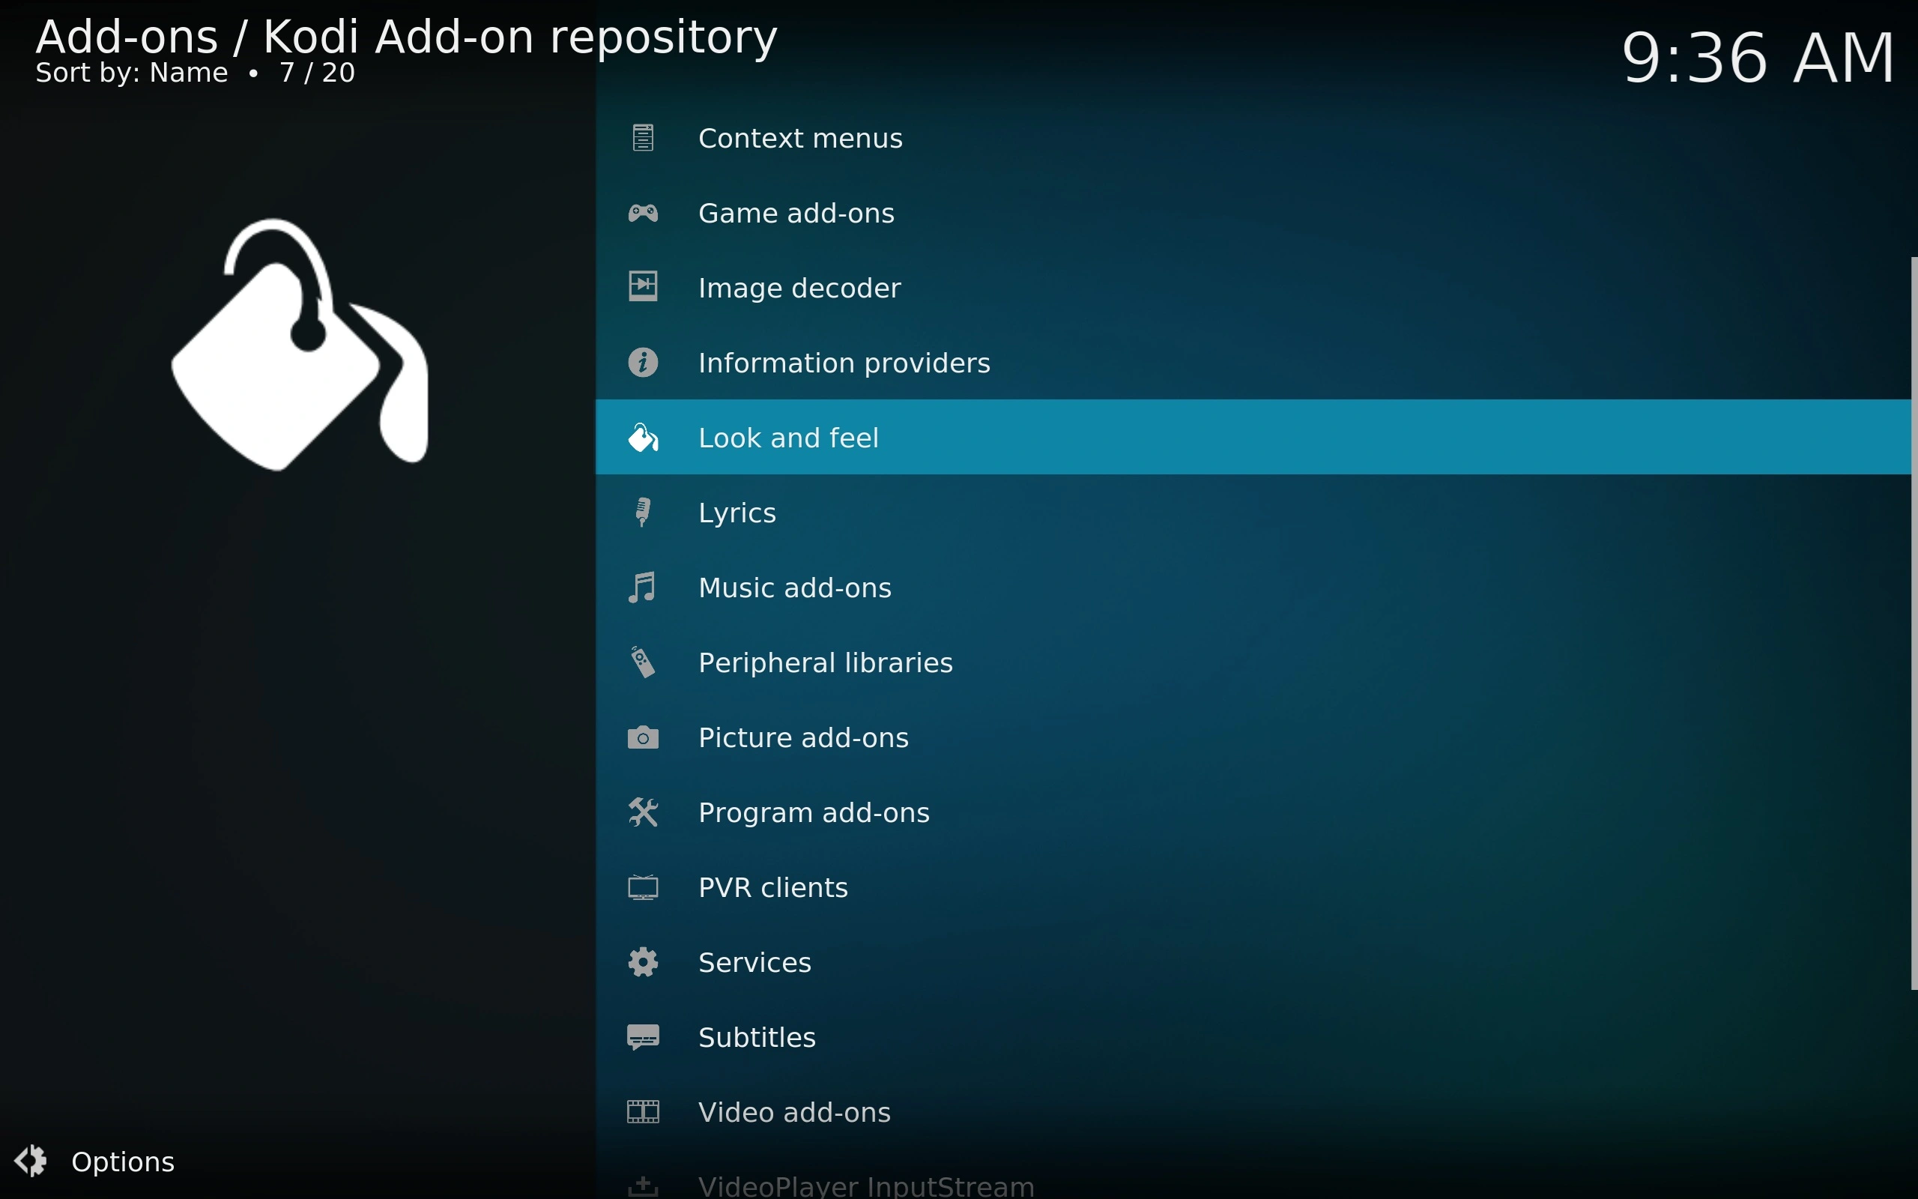
Task: Open the Subtitles category
Action: pyautogui.click(x=757, y=1037)
